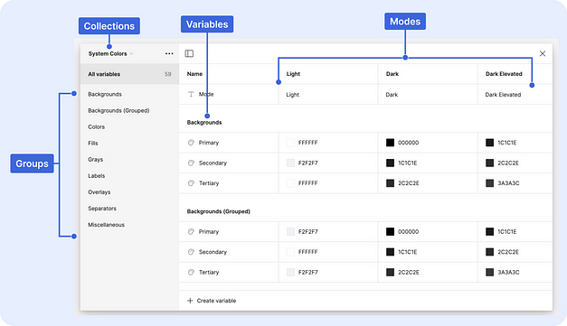Click color icon of Backgrounds Secondary variable
This screenshot has width=567, height=326.
coord(191,163)
